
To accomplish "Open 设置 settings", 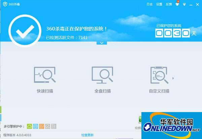I will (x=159, y=4).
